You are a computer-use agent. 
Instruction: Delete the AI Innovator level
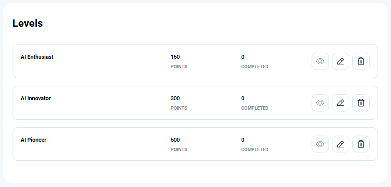click(x=361, y=103)
